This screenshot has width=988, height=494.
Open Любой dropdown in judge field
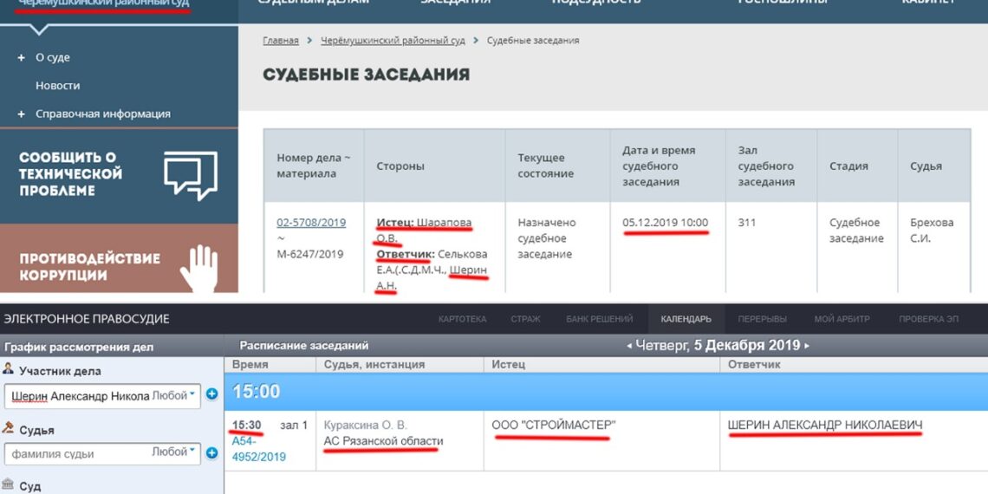pyautogui.click(x=172, y=452)
